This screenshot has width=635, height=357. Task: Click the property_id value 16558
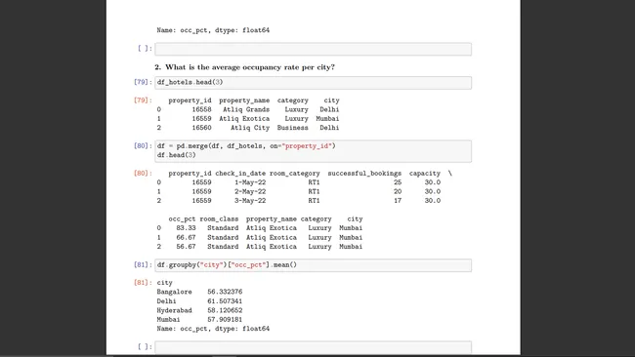click(x=201, y=109)
